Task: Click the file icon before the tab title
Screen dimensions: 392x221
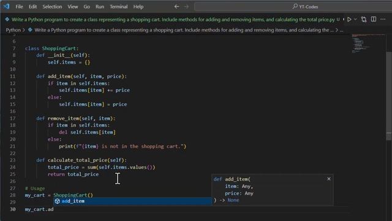Action: click(7, 19)
